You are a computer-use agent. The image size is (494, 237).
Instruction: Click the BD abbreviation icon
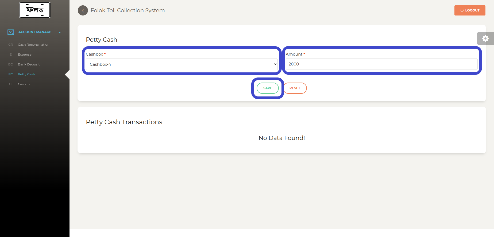click(x=11, y=64)
